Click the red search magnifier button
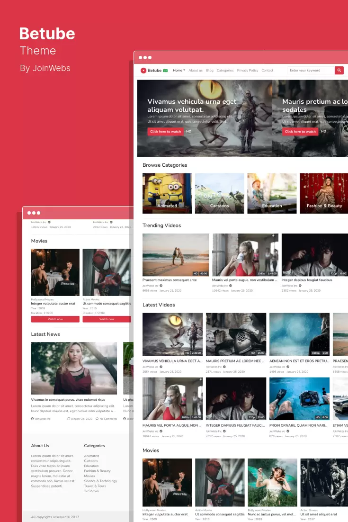348x522 pixels. pyautogui.click(x=339, y=70)
